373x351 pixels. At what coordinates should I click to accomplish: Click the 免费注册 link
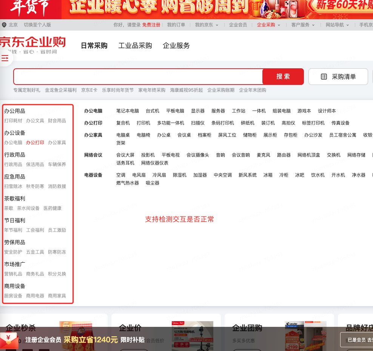pos(151,25)
